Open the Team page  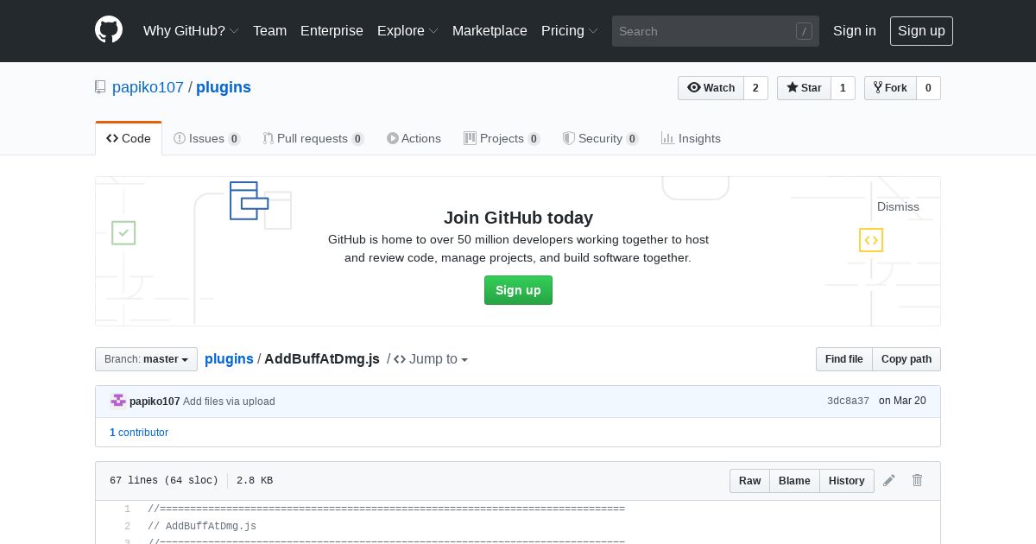pos(269,30)
